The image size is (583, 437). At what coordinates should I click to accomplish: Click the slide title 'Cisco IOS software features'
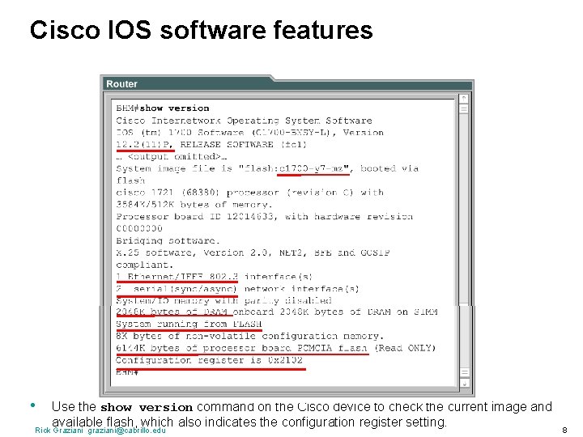[201, 30]
